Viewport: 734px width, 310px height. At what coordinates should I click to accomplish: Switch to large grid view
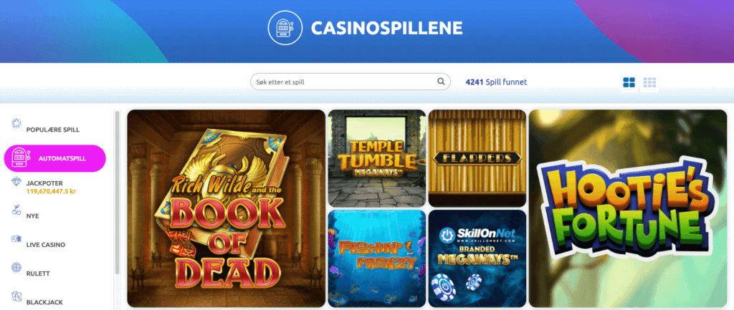tap(629, 82)
